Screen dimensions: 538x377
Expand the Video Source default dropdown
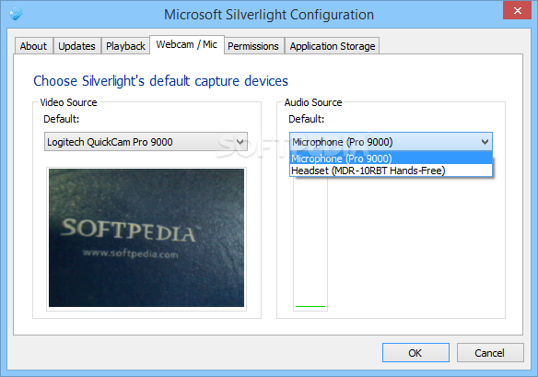click(x=146, y=141)
